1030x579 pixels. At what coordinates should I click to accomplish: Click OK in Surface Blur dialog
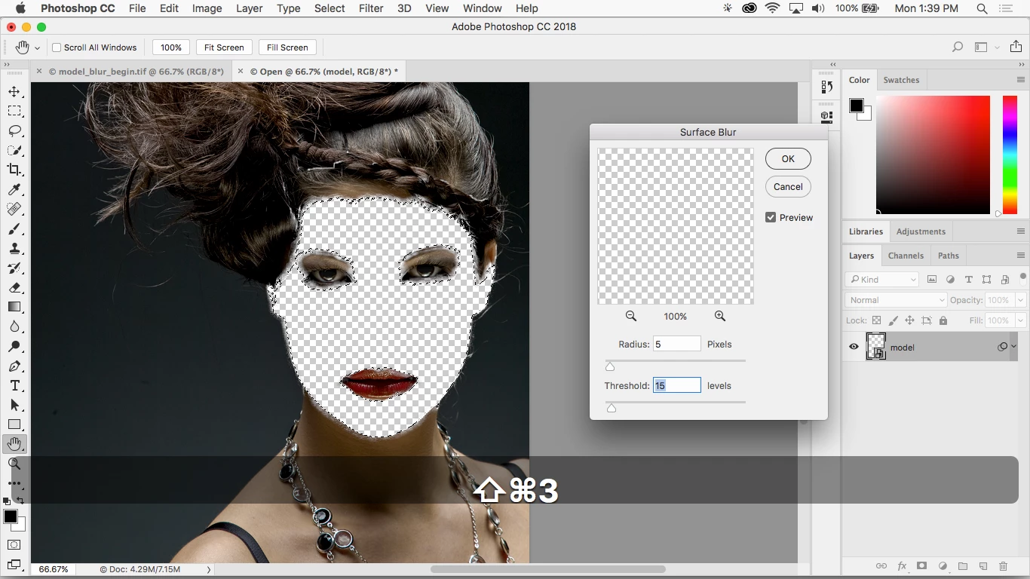(788, 159)
